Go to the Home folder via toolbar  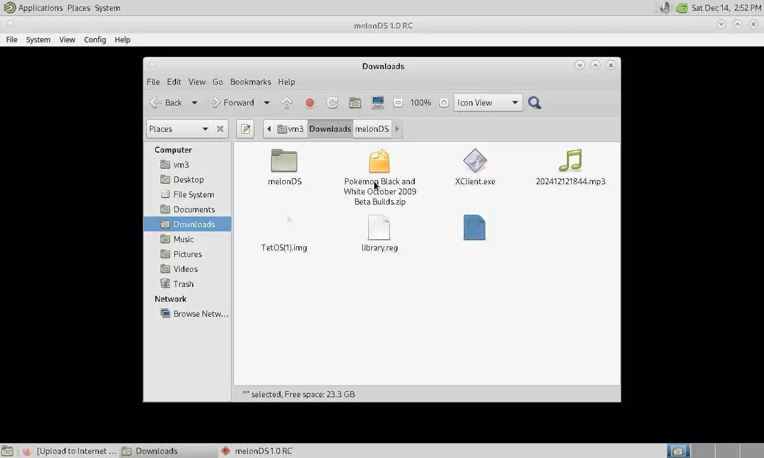pyautogui.click(x=355, y=103)
